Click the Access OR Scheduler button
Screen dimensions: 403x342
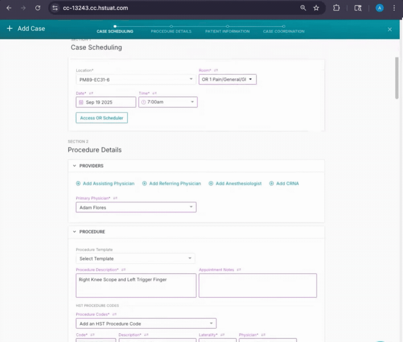tap(102, 118)
